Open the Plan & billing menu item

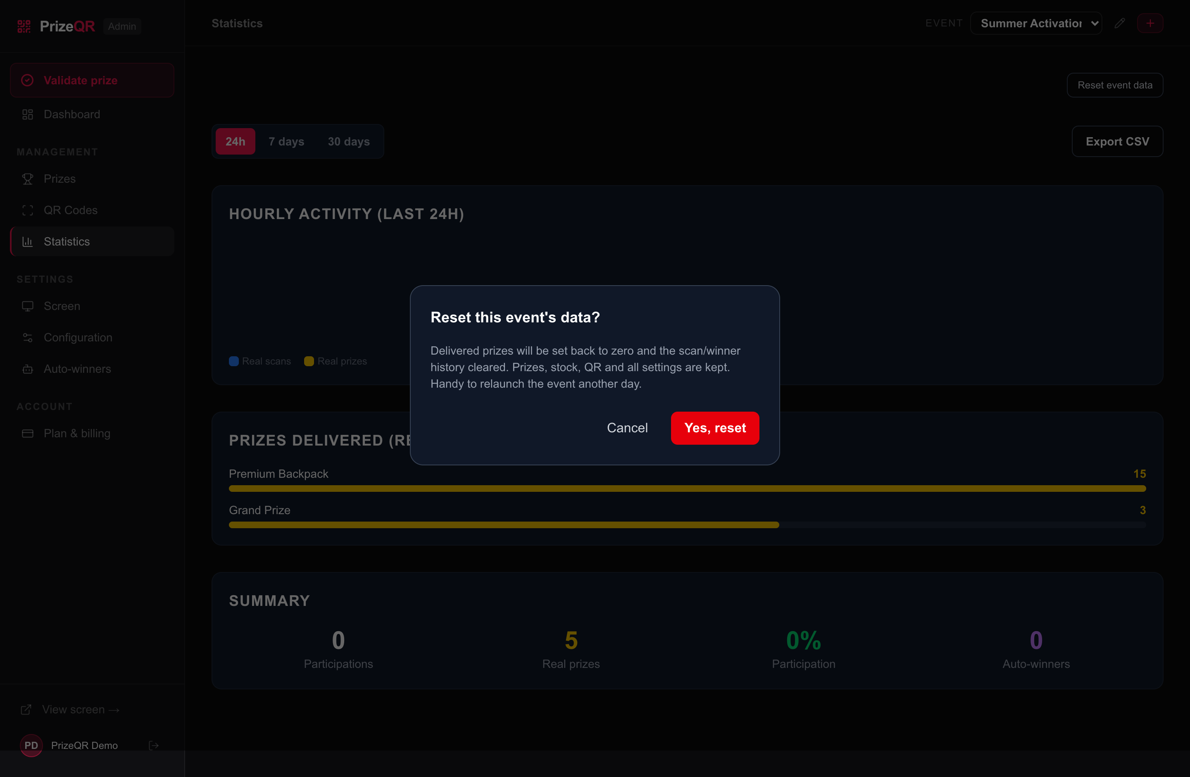point(92,434)
